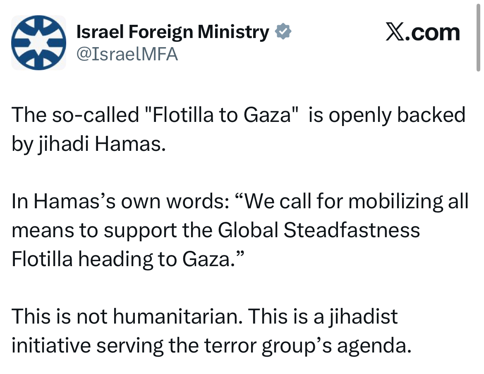
Task: Click the words "is openly backed"
Action: 387,115
